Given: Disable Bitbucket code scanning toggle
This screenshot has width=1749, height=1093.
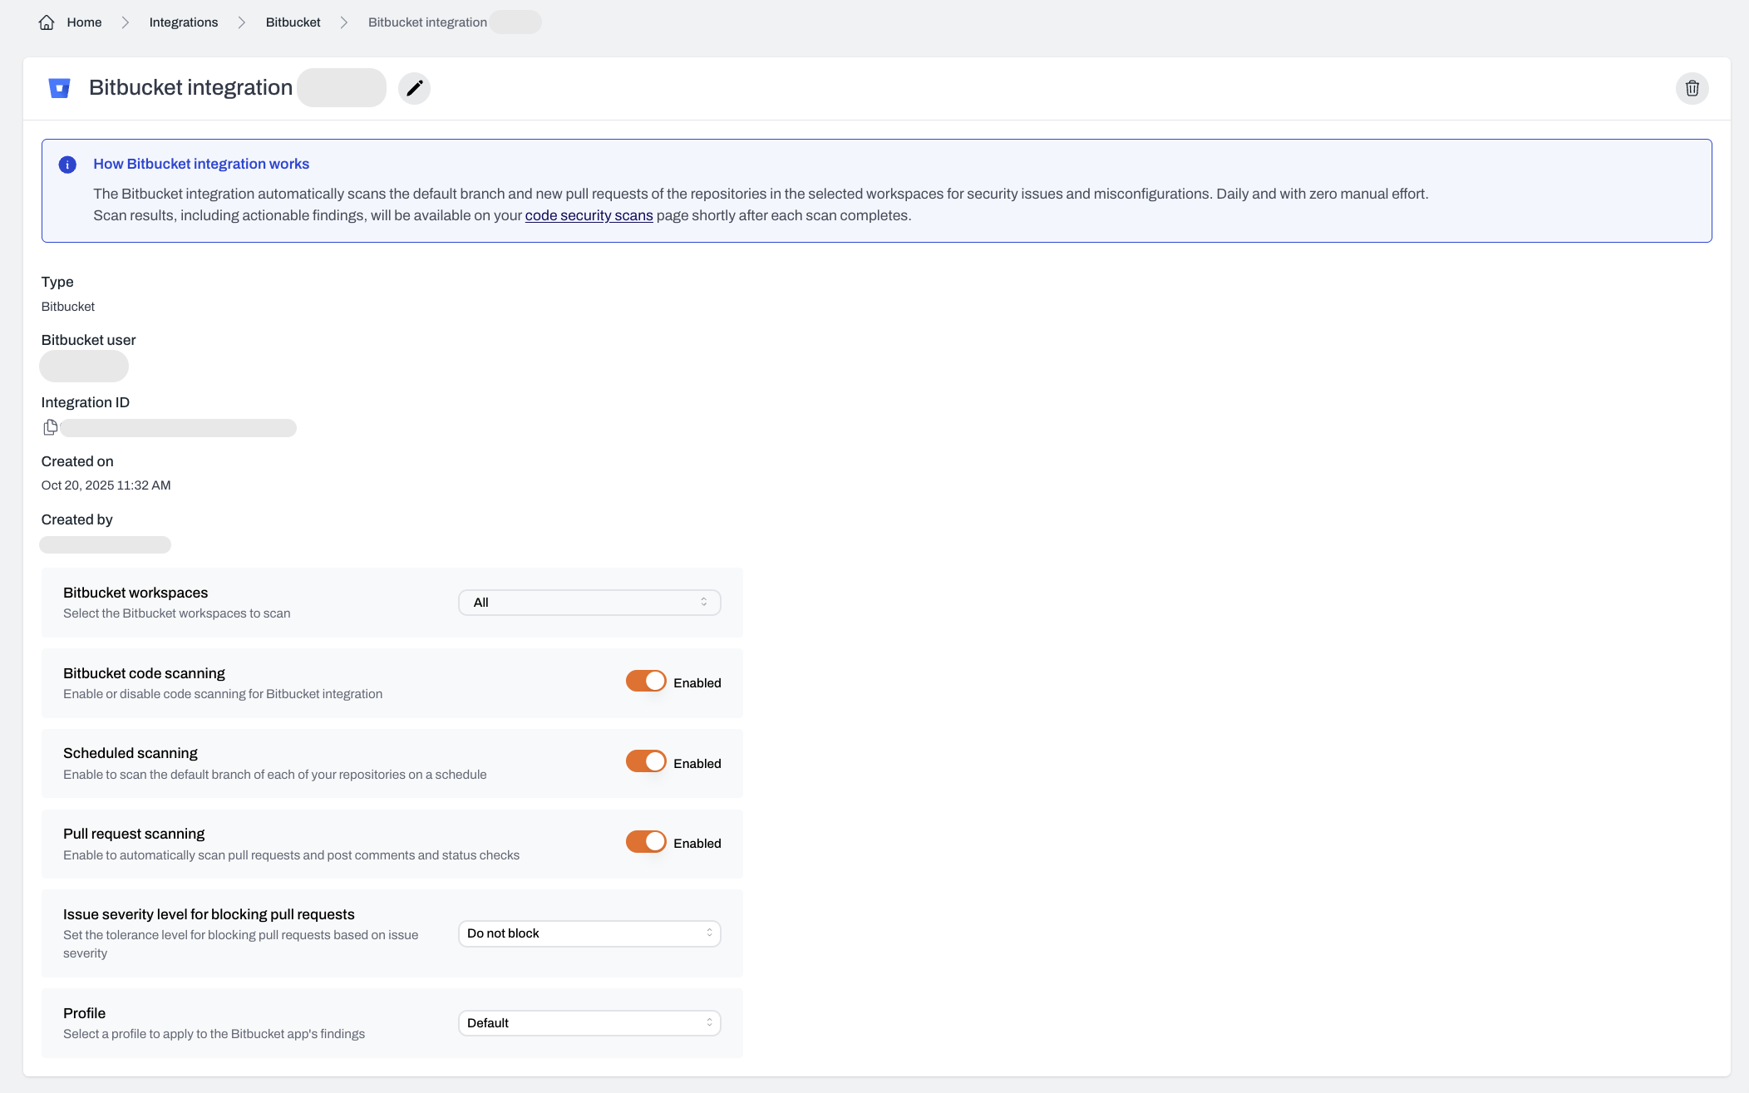Looking at the screenshot, I should pyautogui.click(x=646, y=682).
